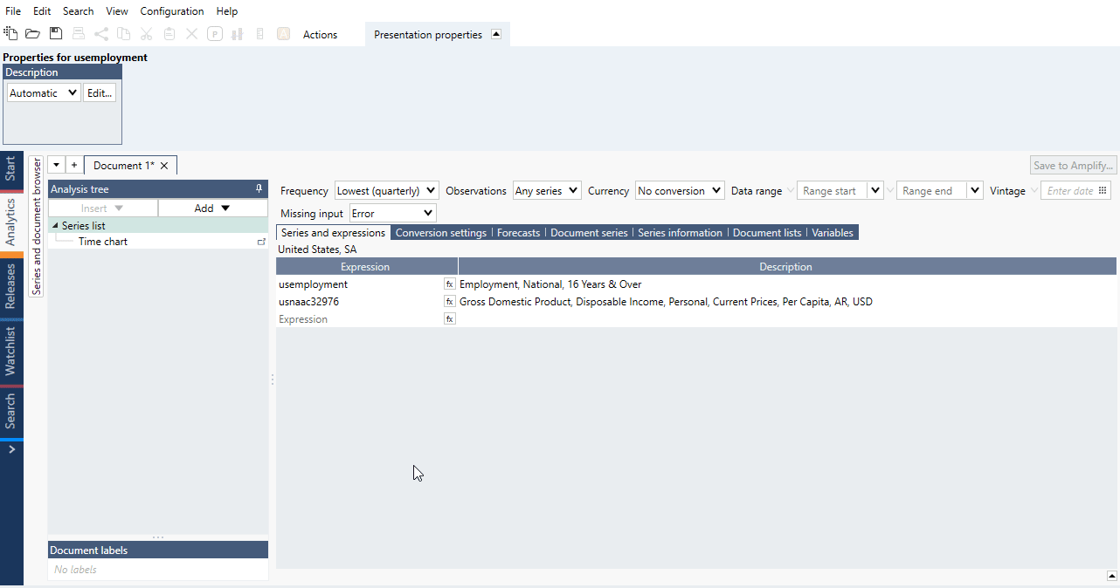The image size is (1120, 588).
Task: Collapse the Presentation properties panel
Action: (496, 34)
